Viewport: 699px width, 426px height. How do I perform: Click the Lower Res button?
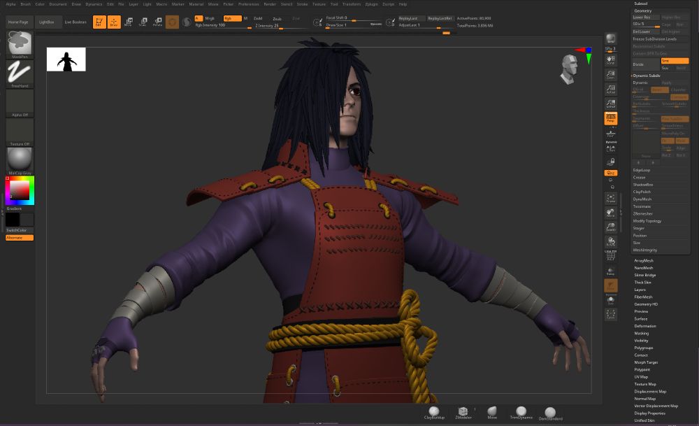pyautogui.click(x=645, y=17)
